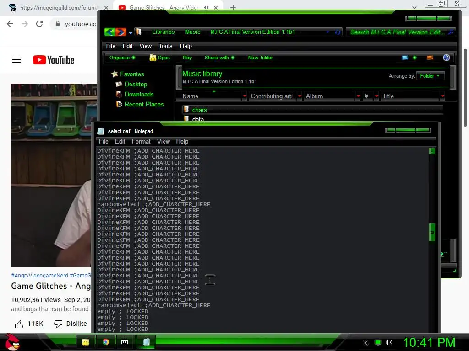Open the Name column filter arrow

tap(245, 96)
